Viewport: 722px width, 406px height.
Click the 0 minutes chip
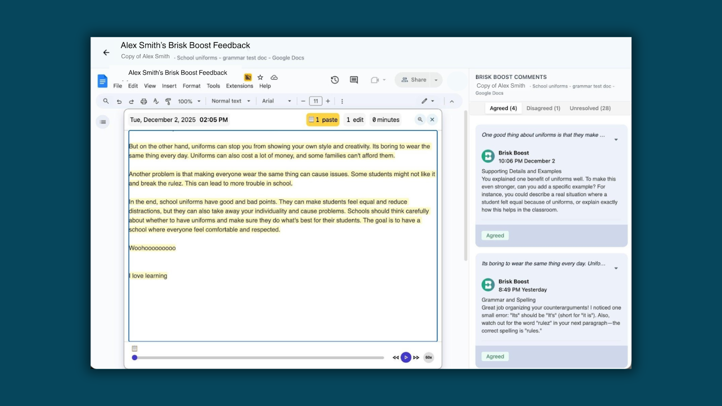click(386, 120)
